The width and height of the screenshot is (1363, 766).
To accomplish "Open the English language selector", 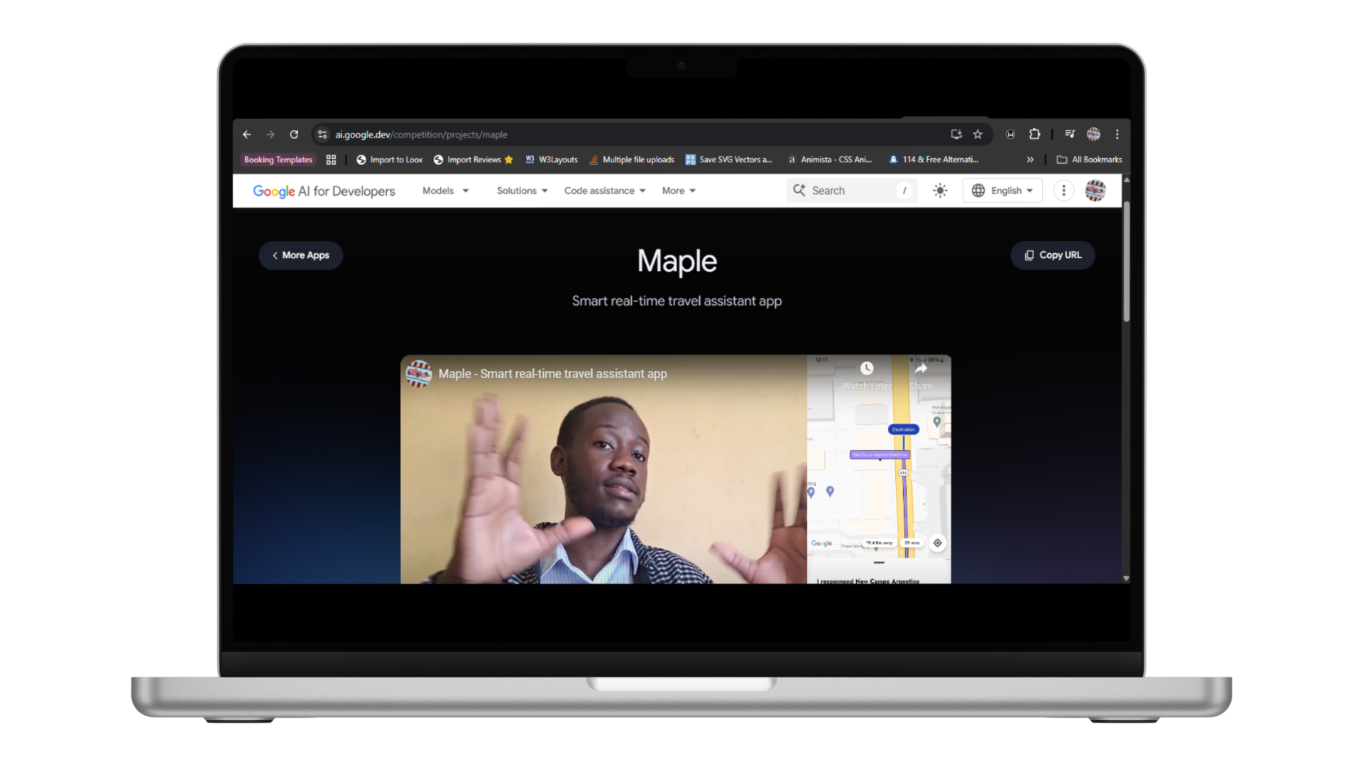I will pos(1002,191).
